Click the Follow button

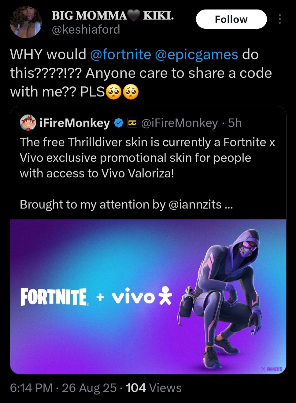point(231,19)
